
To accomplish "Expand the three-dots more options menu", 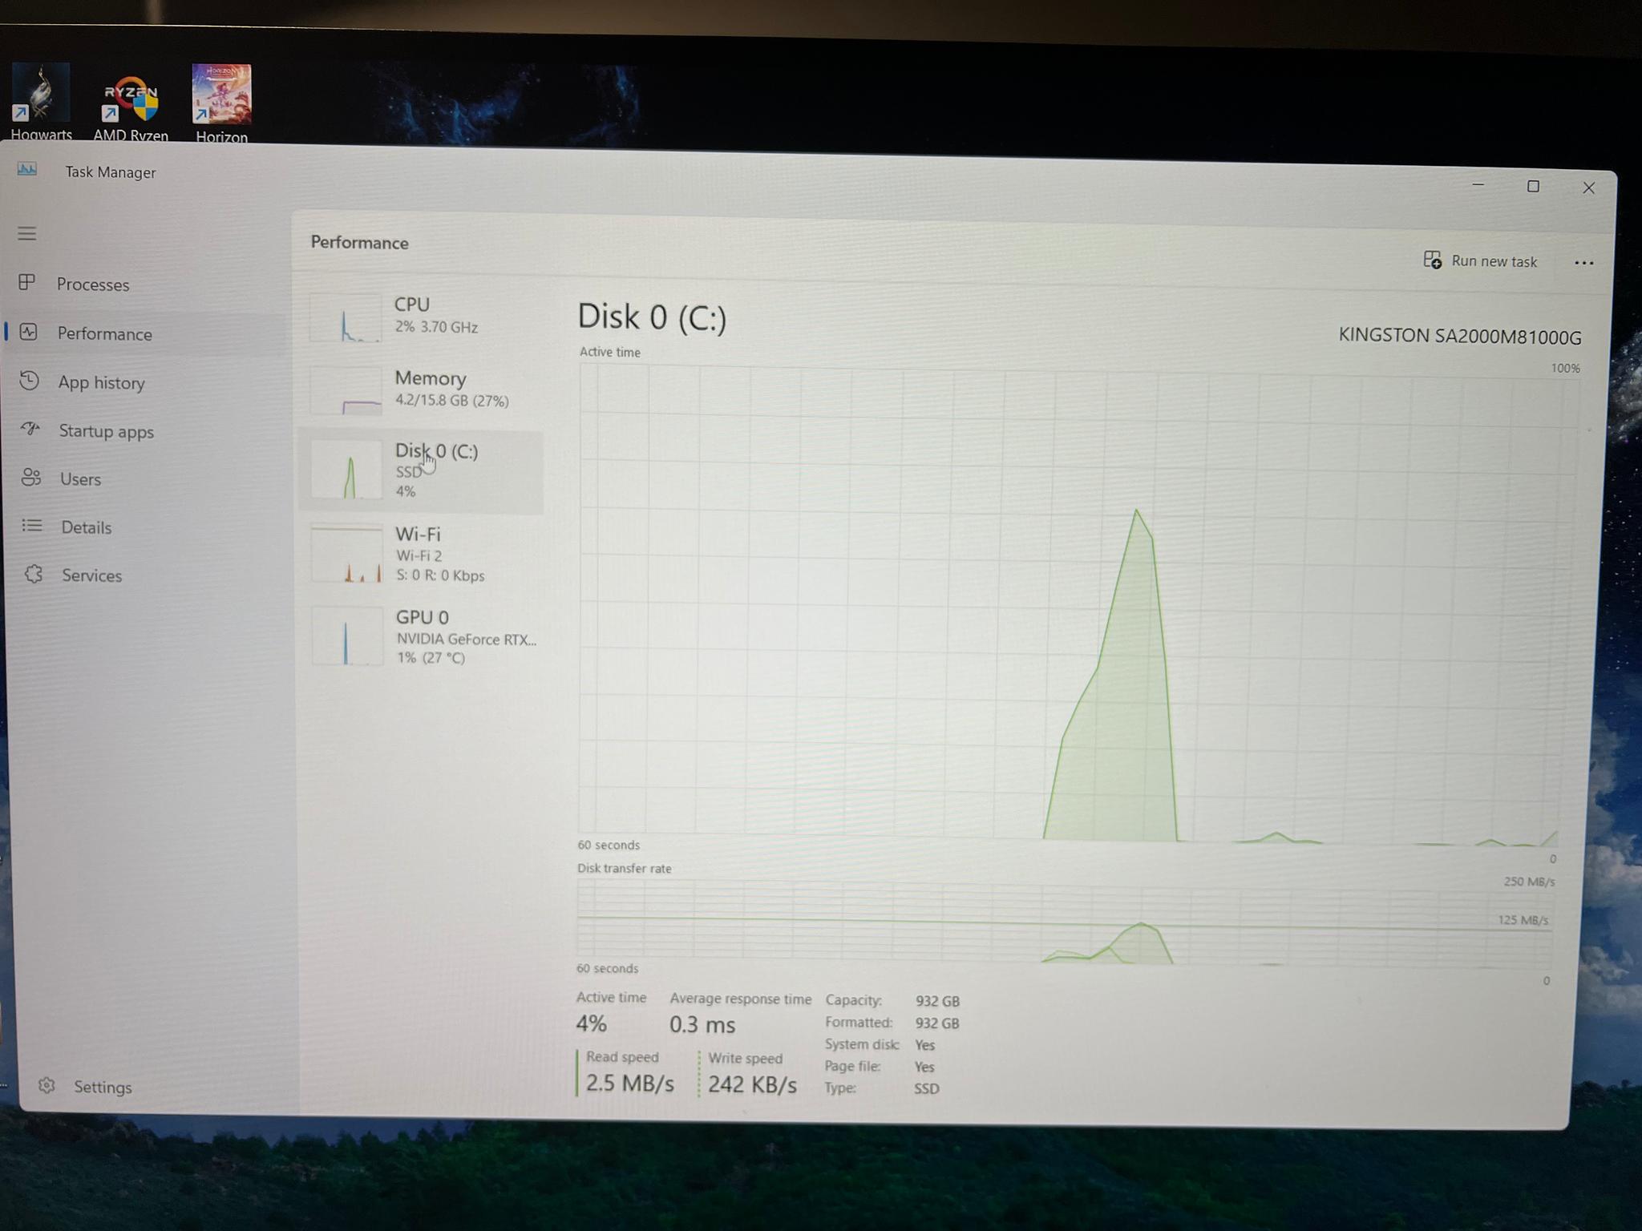I will point(1583,263).
